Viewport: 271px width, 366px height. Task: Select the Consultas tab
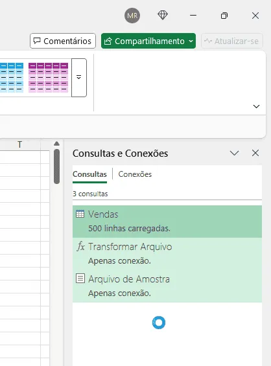click(89, 174)
